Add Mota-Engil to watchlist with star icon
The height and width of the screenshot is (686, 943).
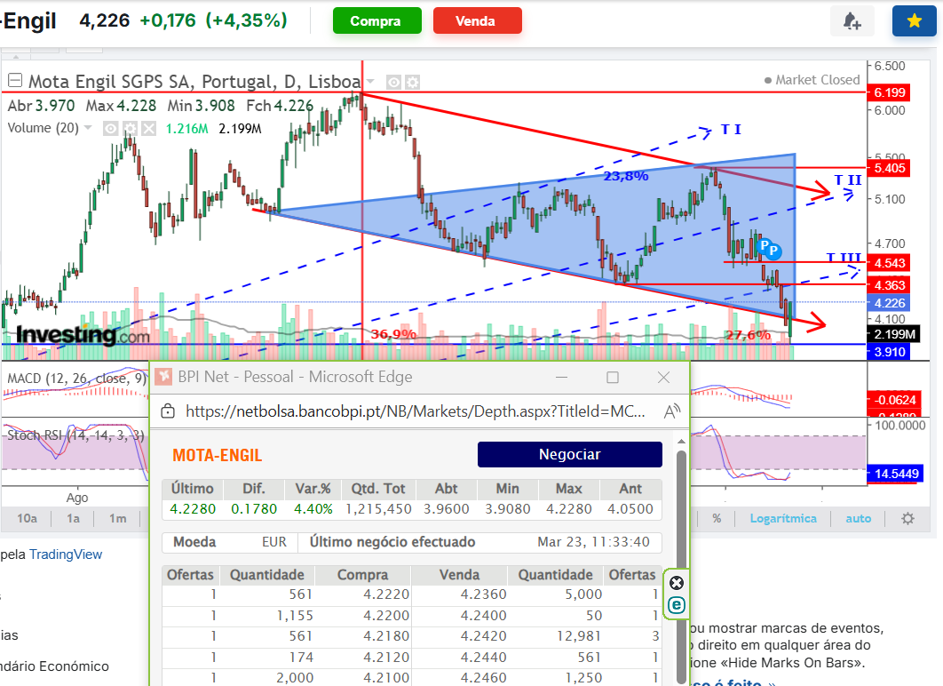914,21
